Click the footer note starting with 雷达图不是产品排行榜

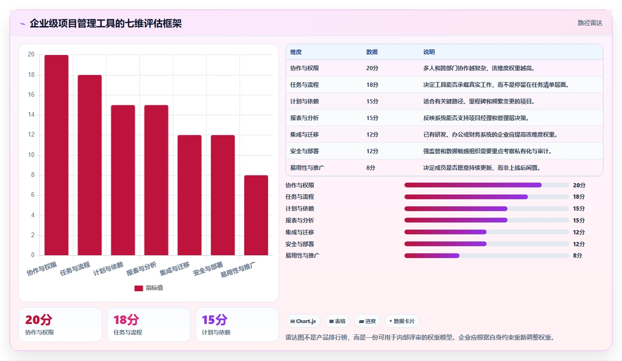(420, 338)
